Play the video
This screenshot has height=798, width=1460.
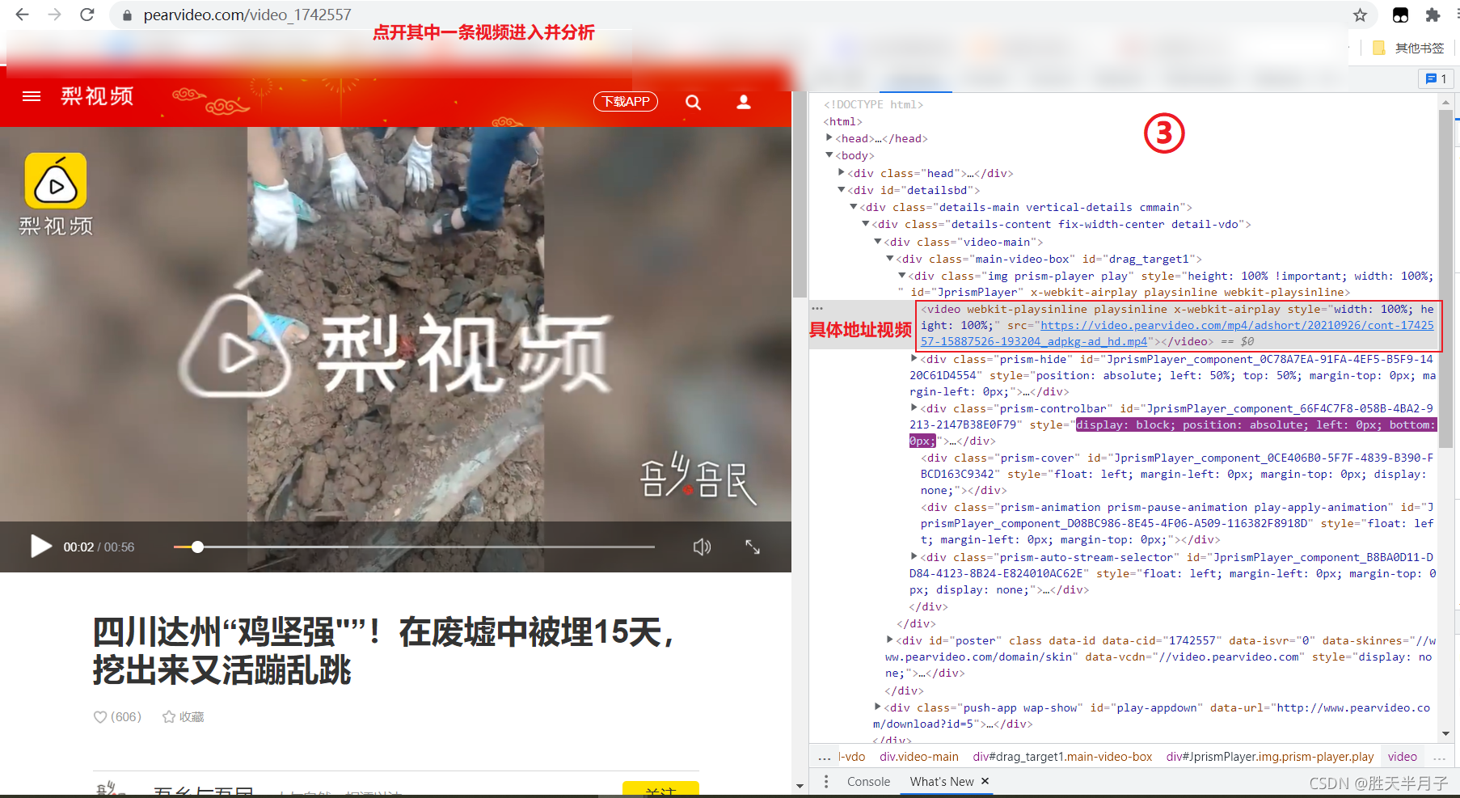(40, 547)
